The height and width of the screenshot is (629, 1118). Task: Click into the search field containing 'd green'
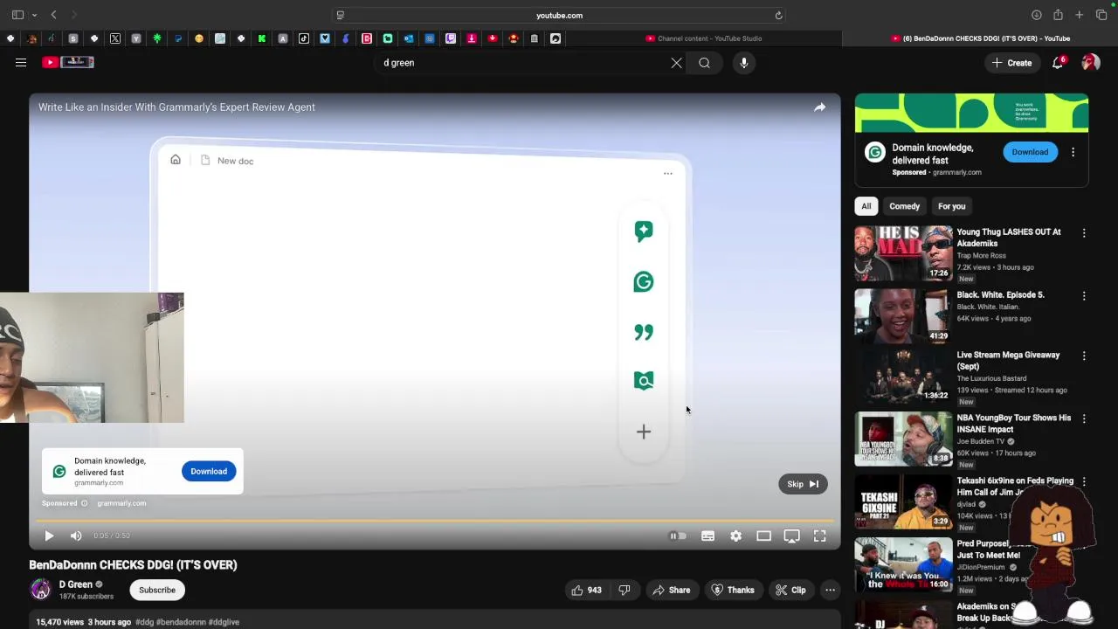tap(524, 63)
